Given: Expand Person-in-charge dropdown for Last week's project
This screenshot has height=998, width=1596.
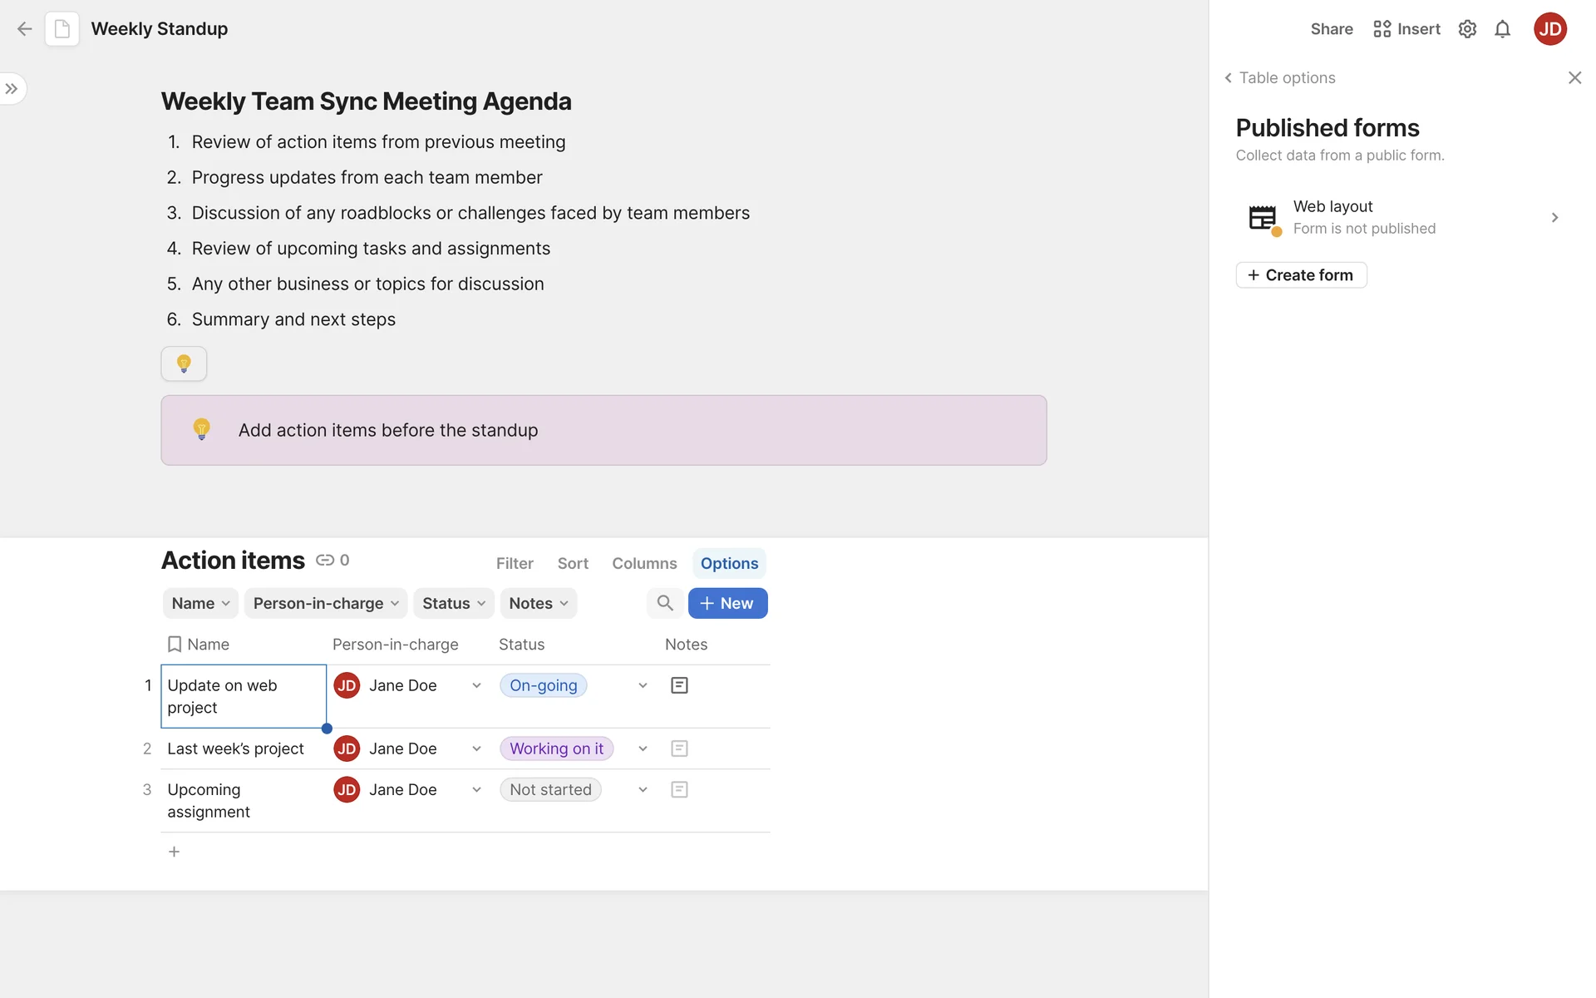Looking at the screenshot, I should point(476,748).
